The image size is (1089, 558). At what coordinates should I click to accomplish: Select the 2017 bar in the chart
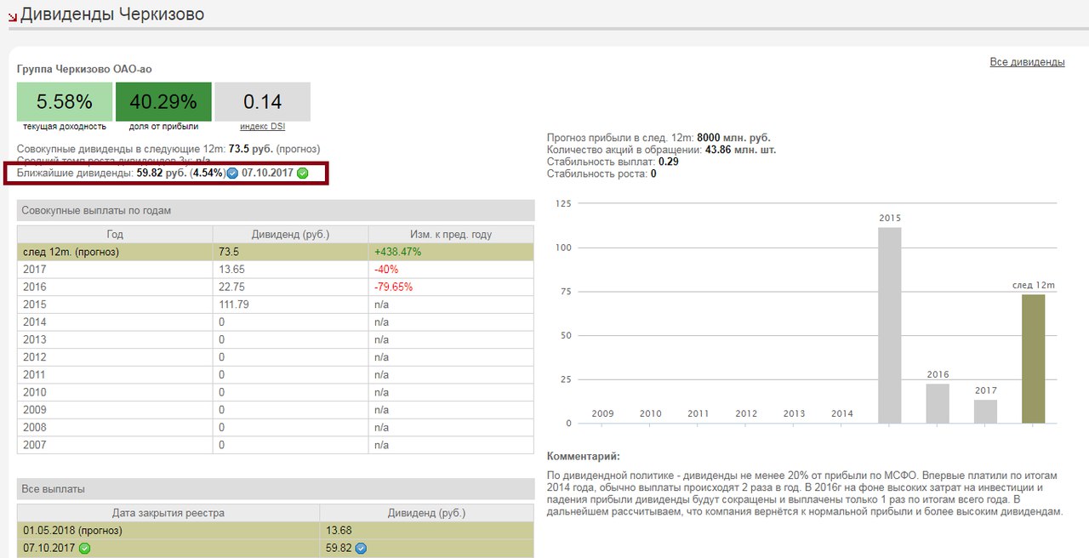pyautogui.click(x=985, y=412)
